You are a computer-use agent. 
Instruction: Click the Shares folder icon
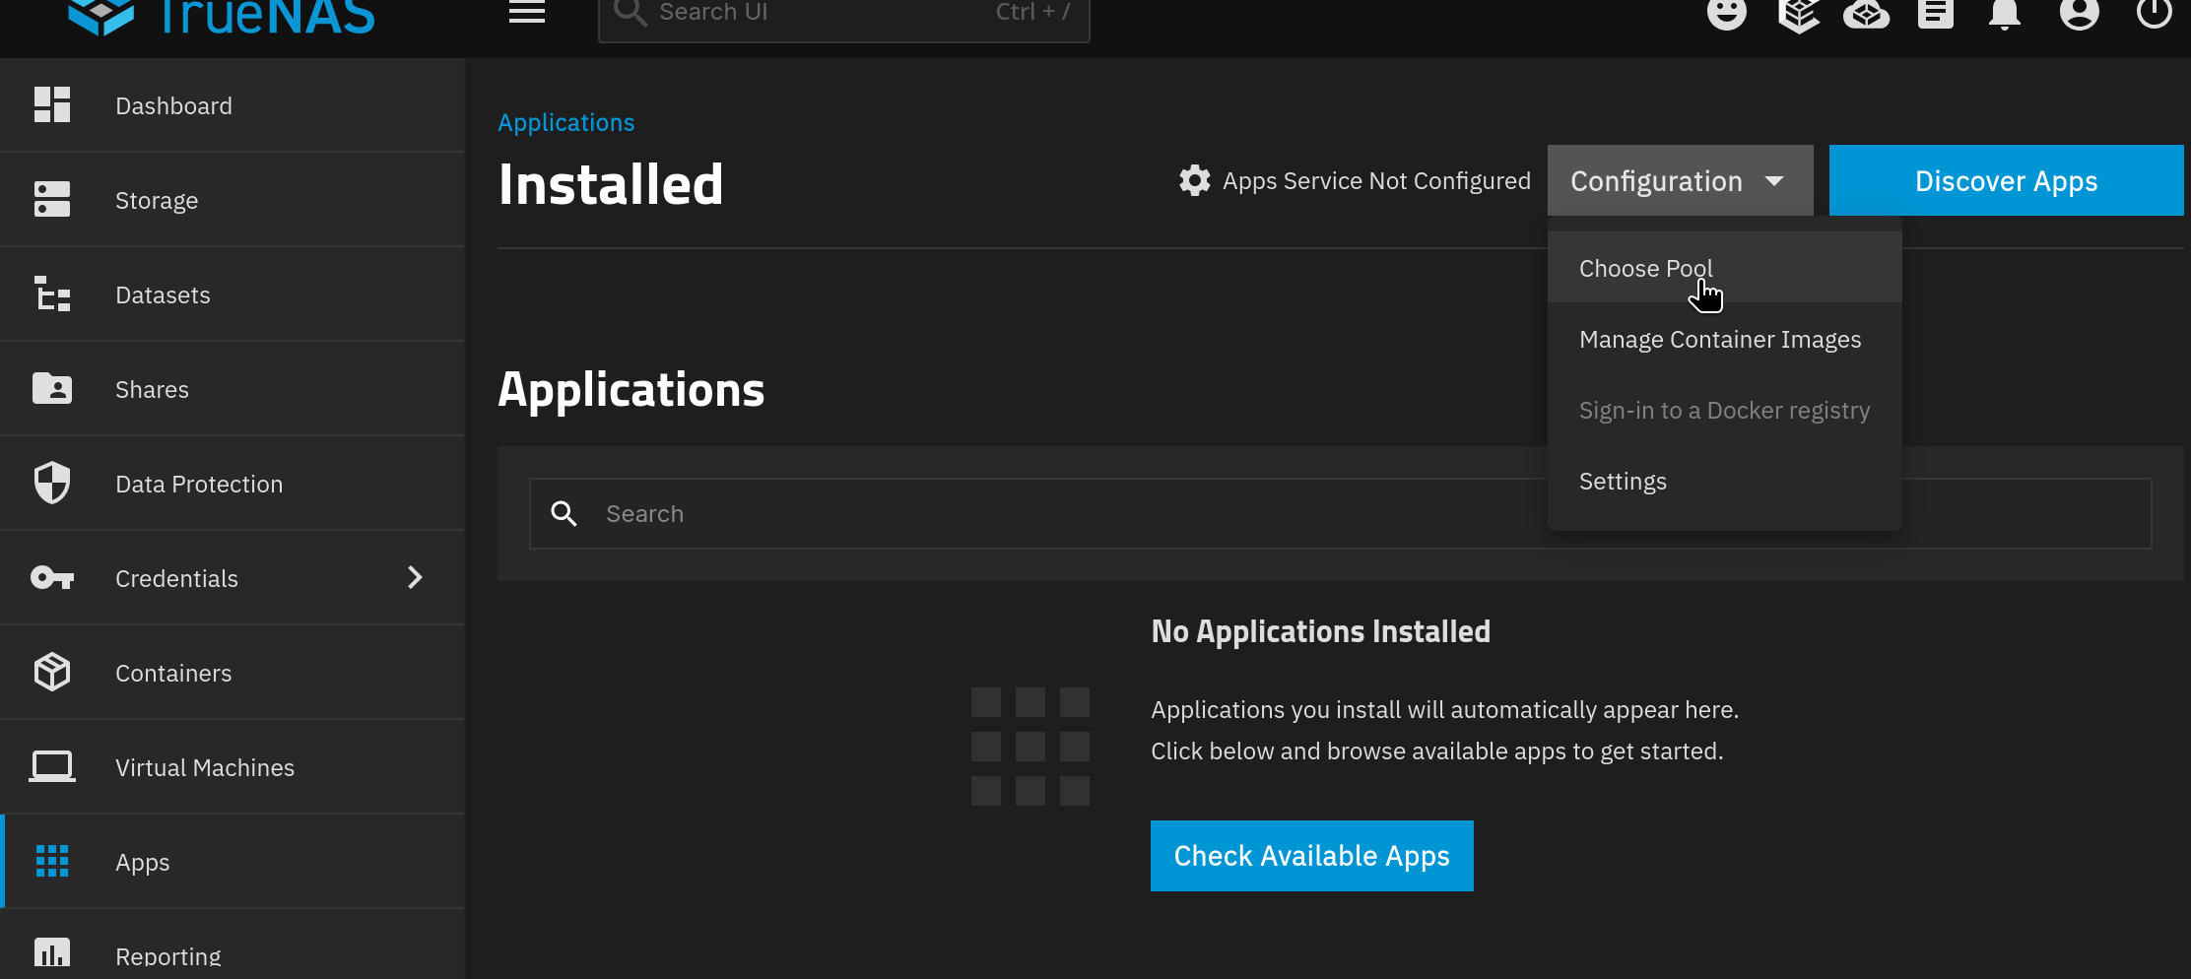(52, 388)
